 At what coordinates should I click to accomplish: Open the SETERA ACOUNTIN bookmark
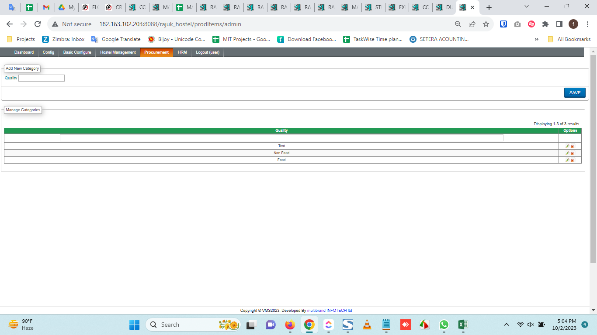pyautogui.click(x=439, y=39)
